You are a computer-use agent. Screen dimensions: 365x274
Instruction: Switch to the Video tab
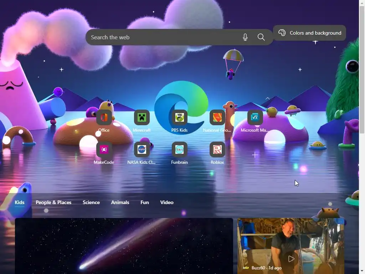[x=167, y=203]
